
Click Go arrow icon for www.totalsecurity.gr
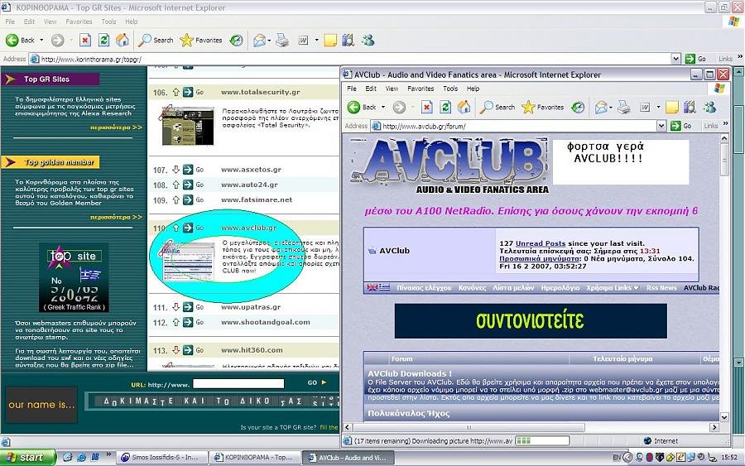coord(188,92)
